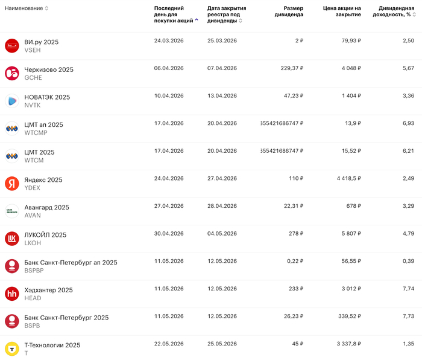Screen dimensions: 422x360
Task: Click the ВИ.ру company logo icon
Action: 12,46
